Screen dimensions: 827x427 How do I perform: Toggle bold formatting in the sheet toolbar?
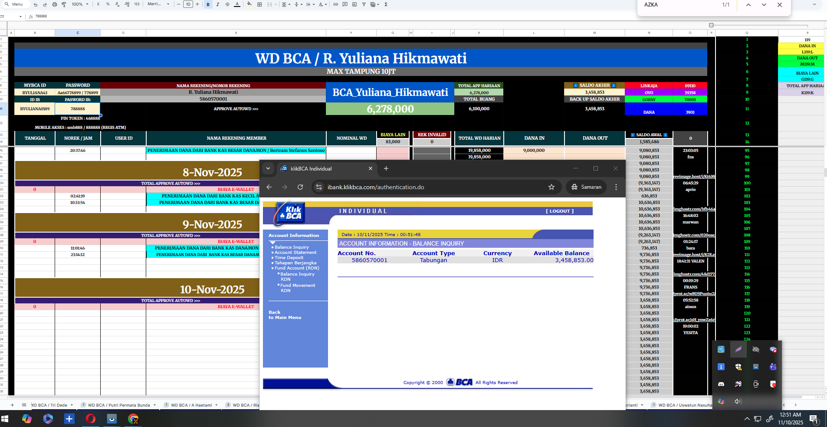click(208, 4)
